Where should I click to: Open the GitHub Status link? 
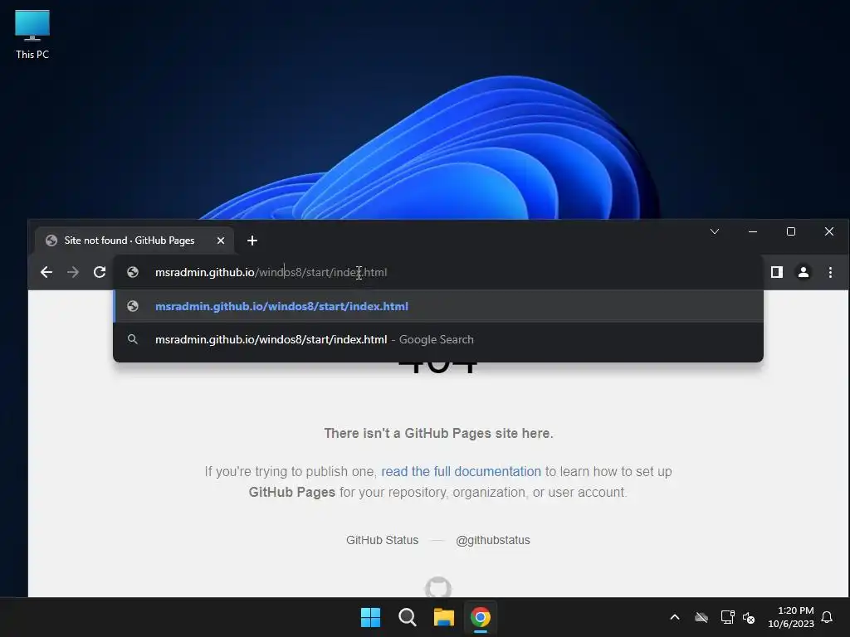382,540
